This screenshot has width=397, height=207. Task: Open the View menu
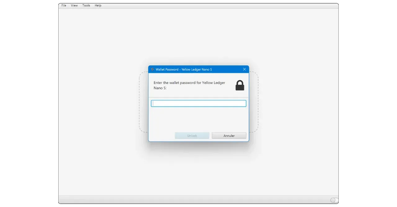pyautogui.click(x=74, y=6)
